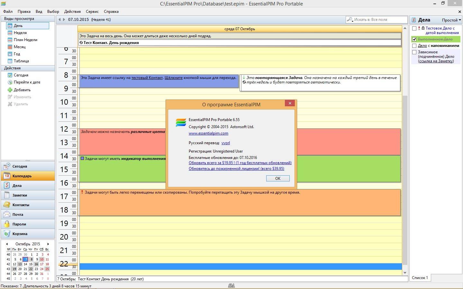Select the all-day Задача на весь день
The height and width of the screenshot is (289, 463).
[240, 36]
